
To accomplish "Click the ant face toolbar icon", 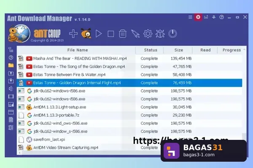I will point(86,34).
